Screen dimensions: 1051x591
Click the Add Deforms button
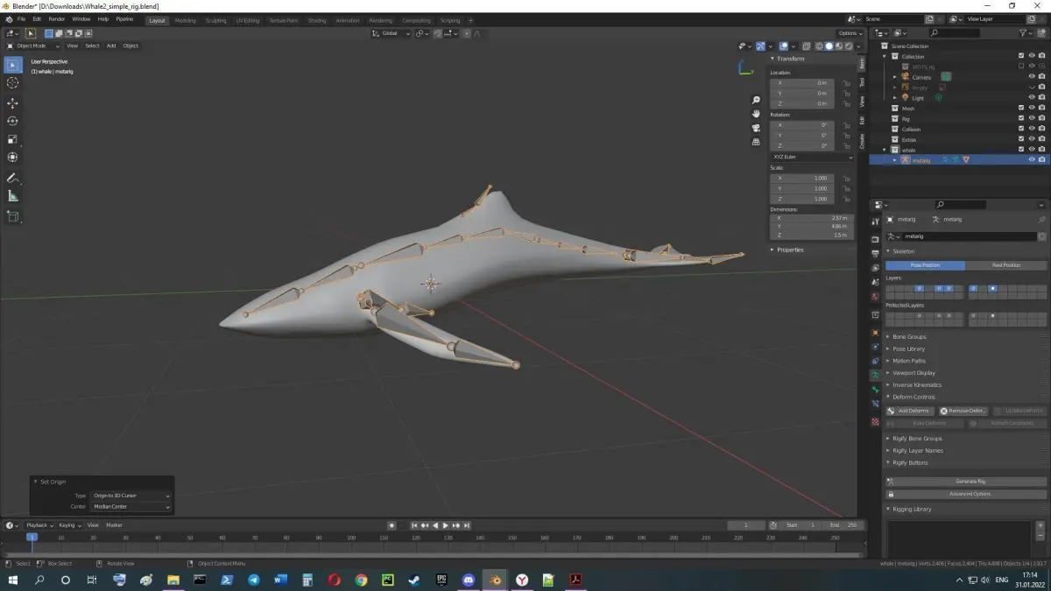[910, 411]
